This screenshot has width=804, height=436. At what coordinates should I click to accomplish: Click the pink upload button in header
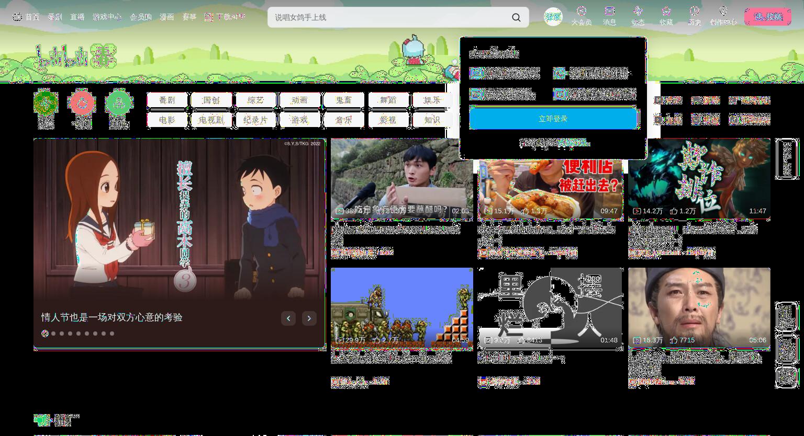tap(767, 17)
